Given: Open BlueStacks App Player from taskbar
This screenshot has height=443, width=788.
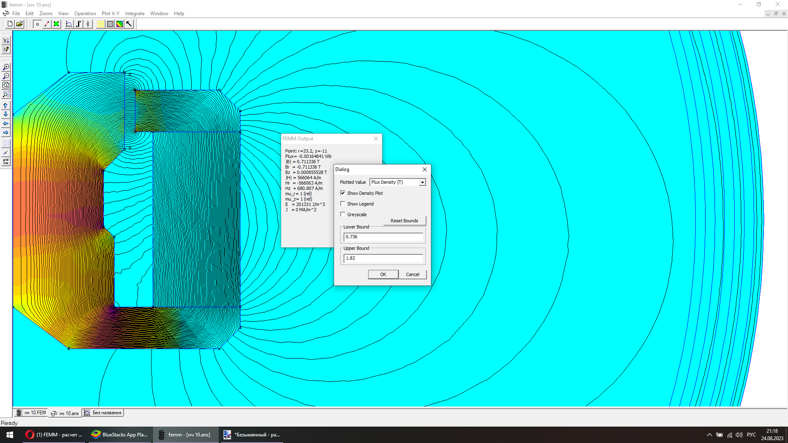Looking at the screenshot, I should 119,435.
